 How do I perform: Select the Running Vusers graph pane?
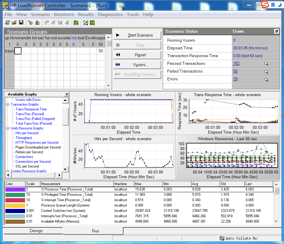[x=123, y=113]
